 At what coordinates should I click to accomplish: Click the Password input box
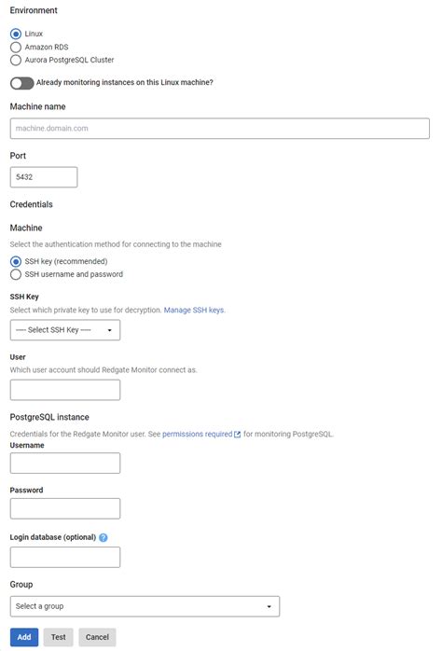coord(65,508)
